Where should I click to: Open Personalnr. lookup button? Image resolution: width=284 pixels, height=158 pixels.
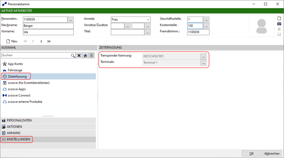(x=71, y=19)
